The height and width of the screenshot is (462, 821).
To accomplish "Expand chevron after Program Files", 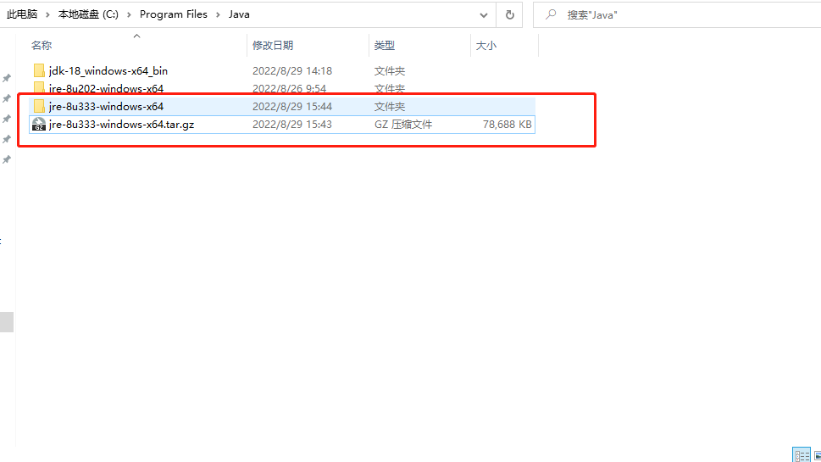I will (218, 14).
